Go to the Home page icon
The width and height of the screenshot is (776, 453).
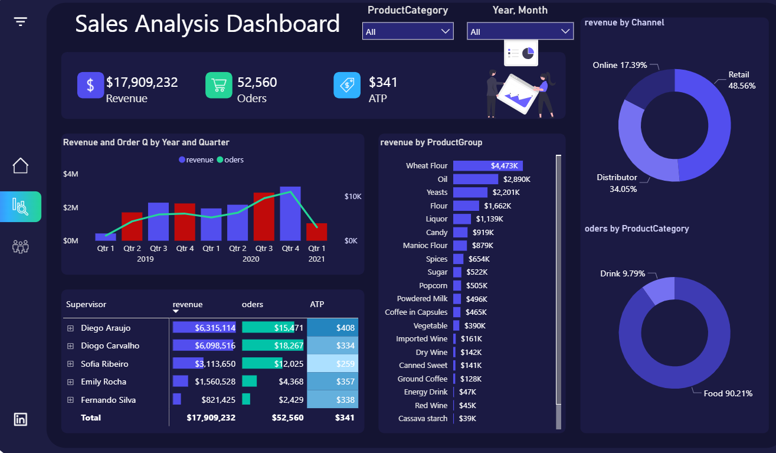point(21,166)
